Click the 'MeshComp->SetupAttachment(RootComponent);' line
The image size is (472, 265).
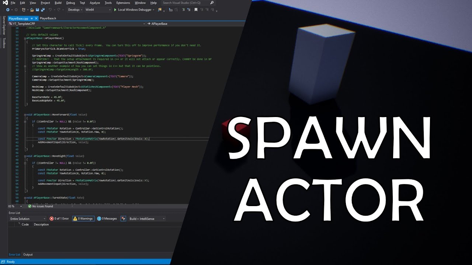[61, 90]
